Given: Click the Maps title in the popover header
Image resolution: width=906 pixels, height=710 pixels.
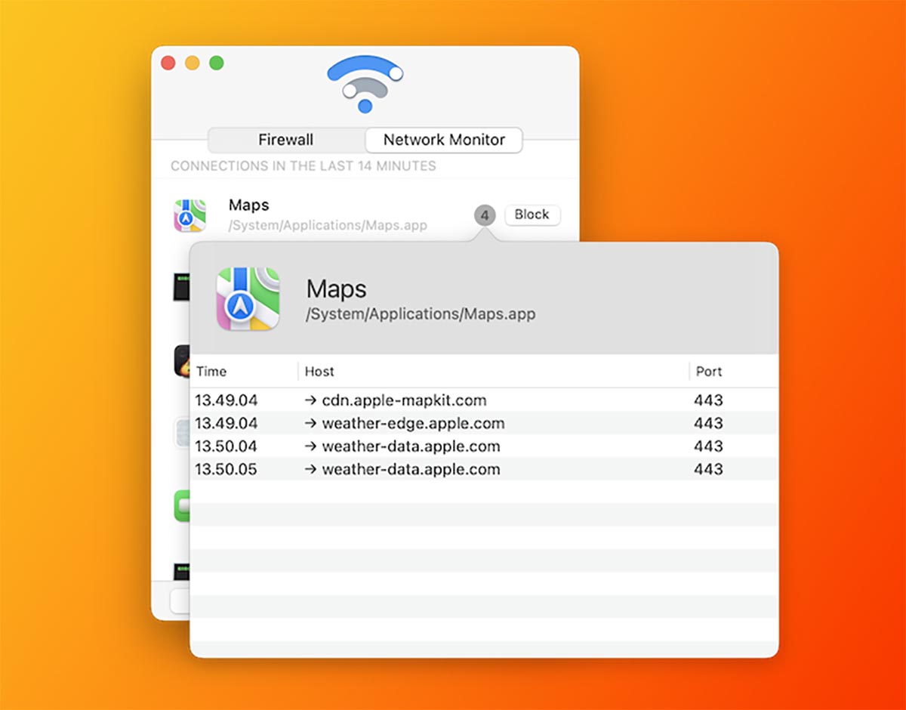Looking at the screenshot, I should click(x=336, y=289).
